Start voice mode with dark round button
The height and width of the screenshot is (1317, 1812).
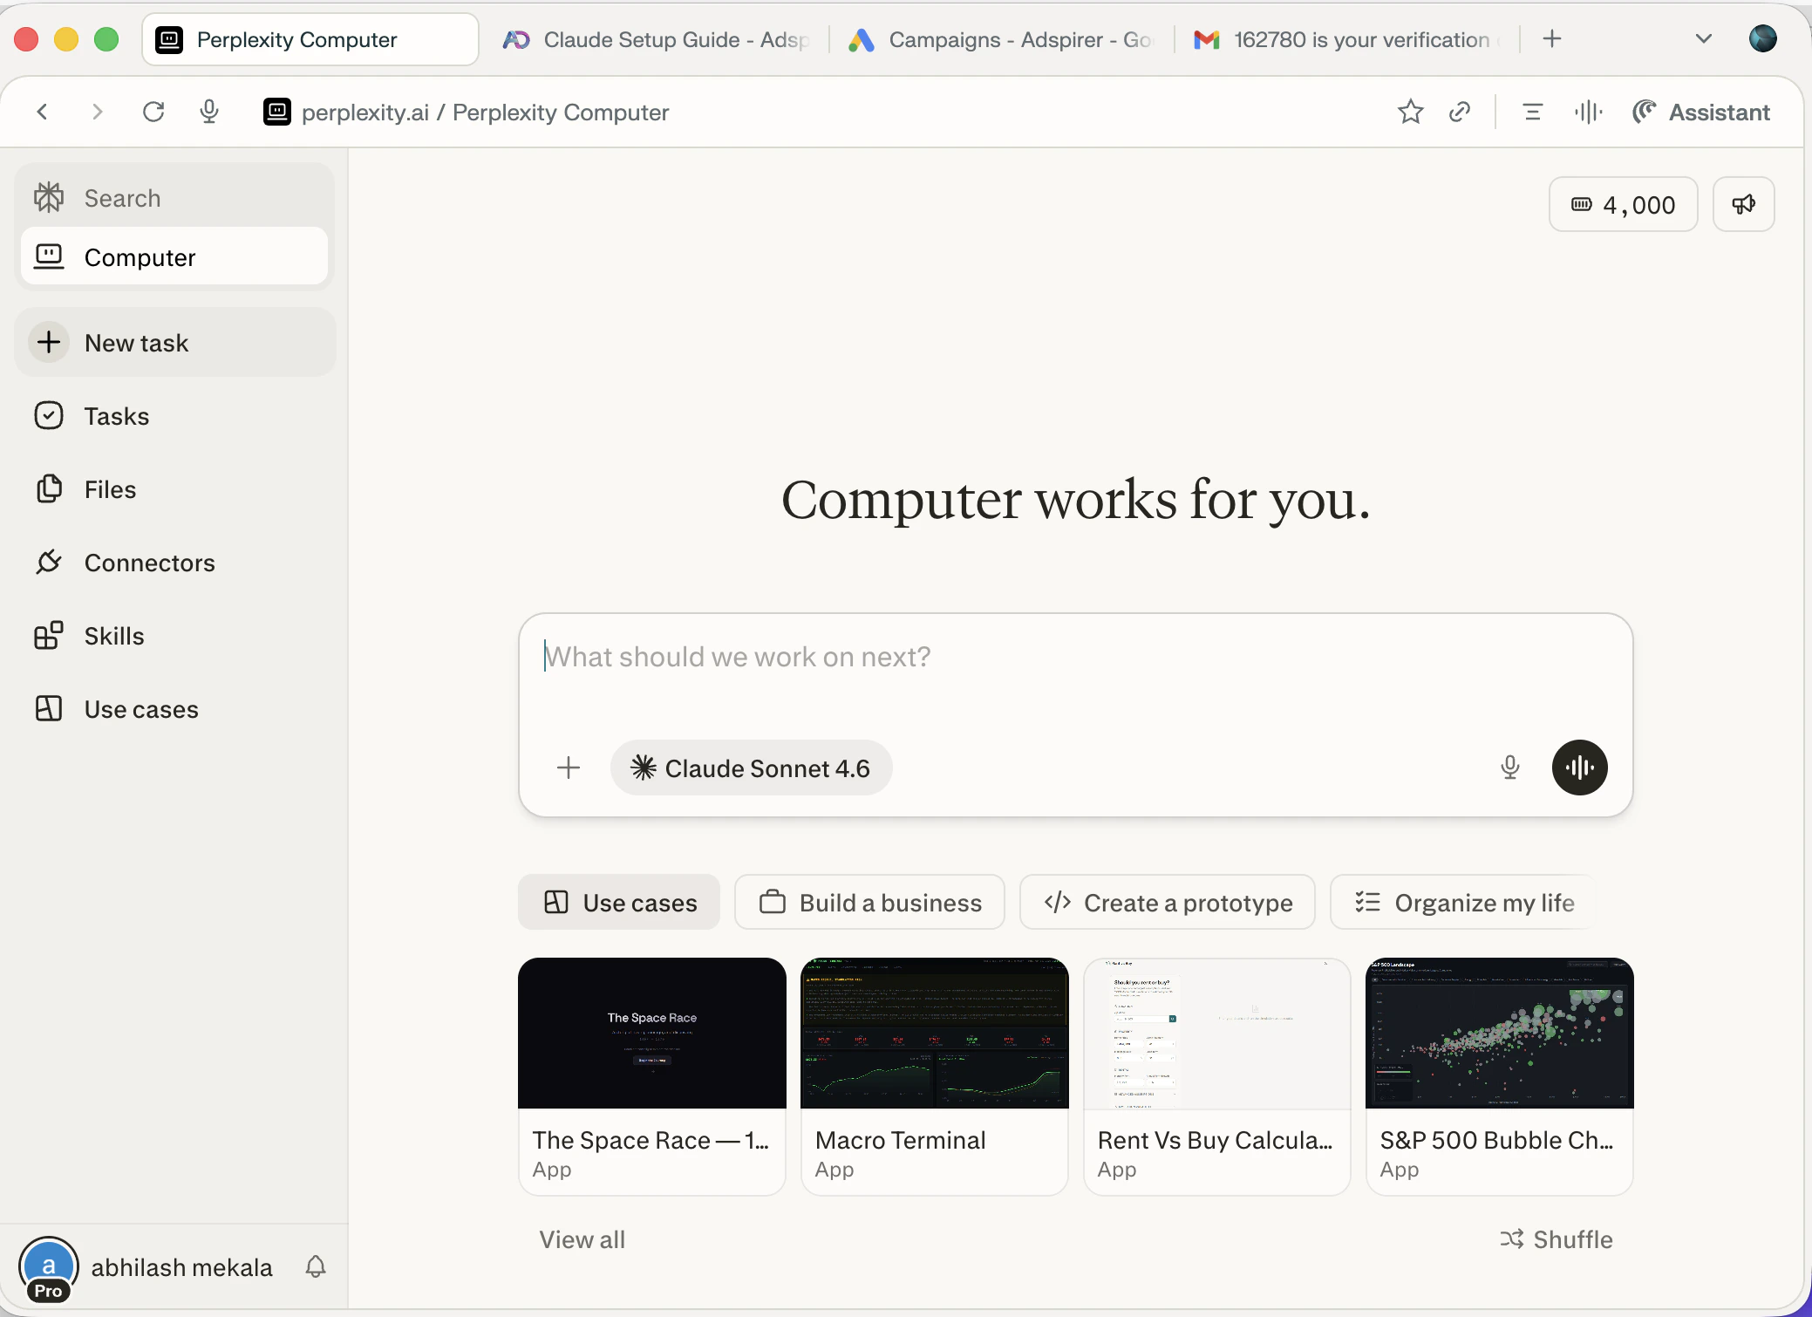coord(1579,768)
